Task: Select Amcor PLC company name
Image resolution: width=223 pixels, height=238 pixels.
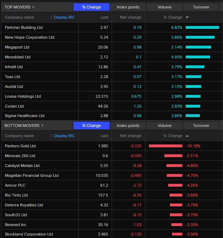Action: click(x=15, y=185)
